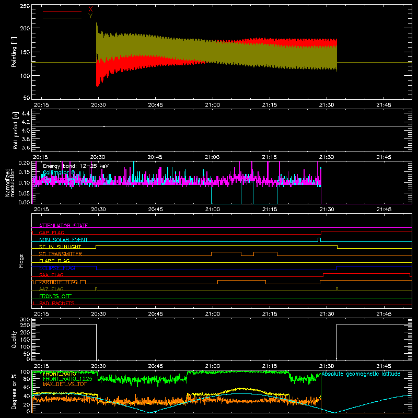
Task: Click the FRONT_RATIO legend entry
Action: click(x=59, y=374)
